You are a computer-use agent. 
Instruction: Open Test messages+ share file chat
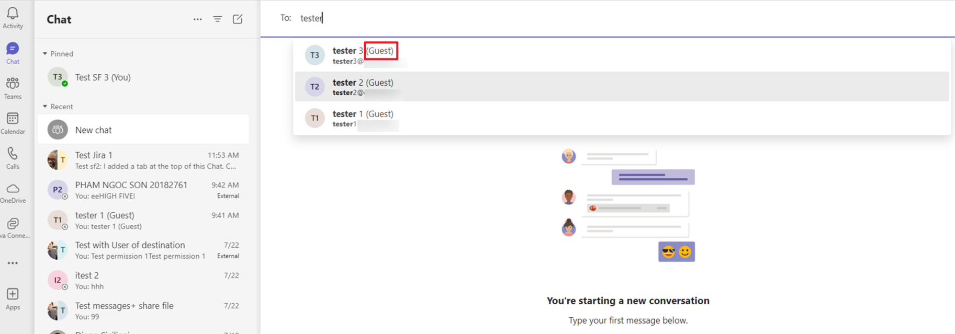pos(143,310)
